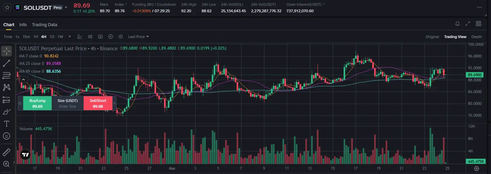
Task: Select the 1s interval
Action: [x=17, y=37]
